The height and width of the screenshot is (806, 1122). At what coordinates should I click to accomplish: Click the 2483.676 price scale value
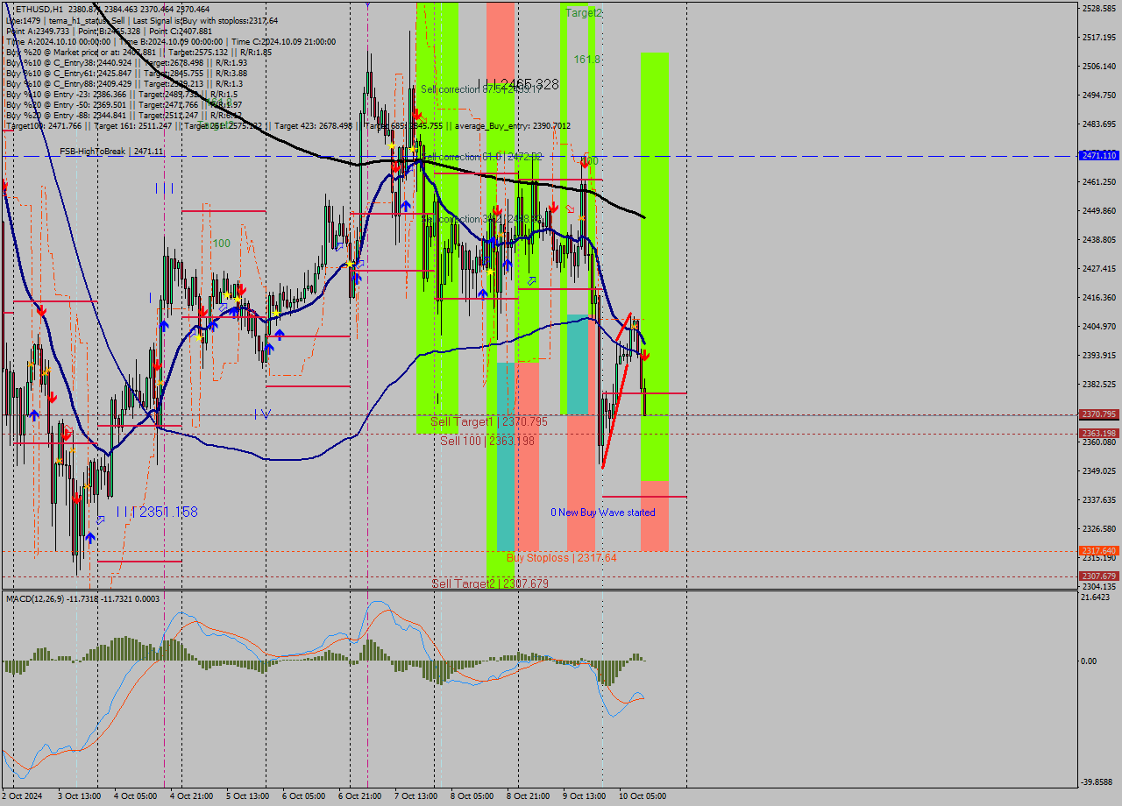coord(1099,124)
